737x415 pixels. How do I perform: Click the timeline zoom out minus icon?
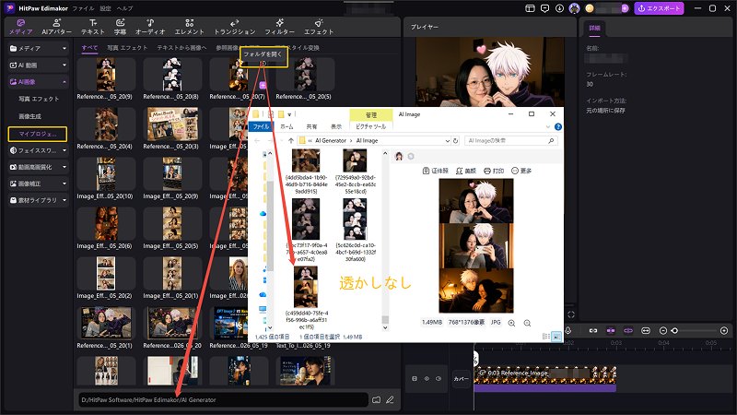[662, 330]
